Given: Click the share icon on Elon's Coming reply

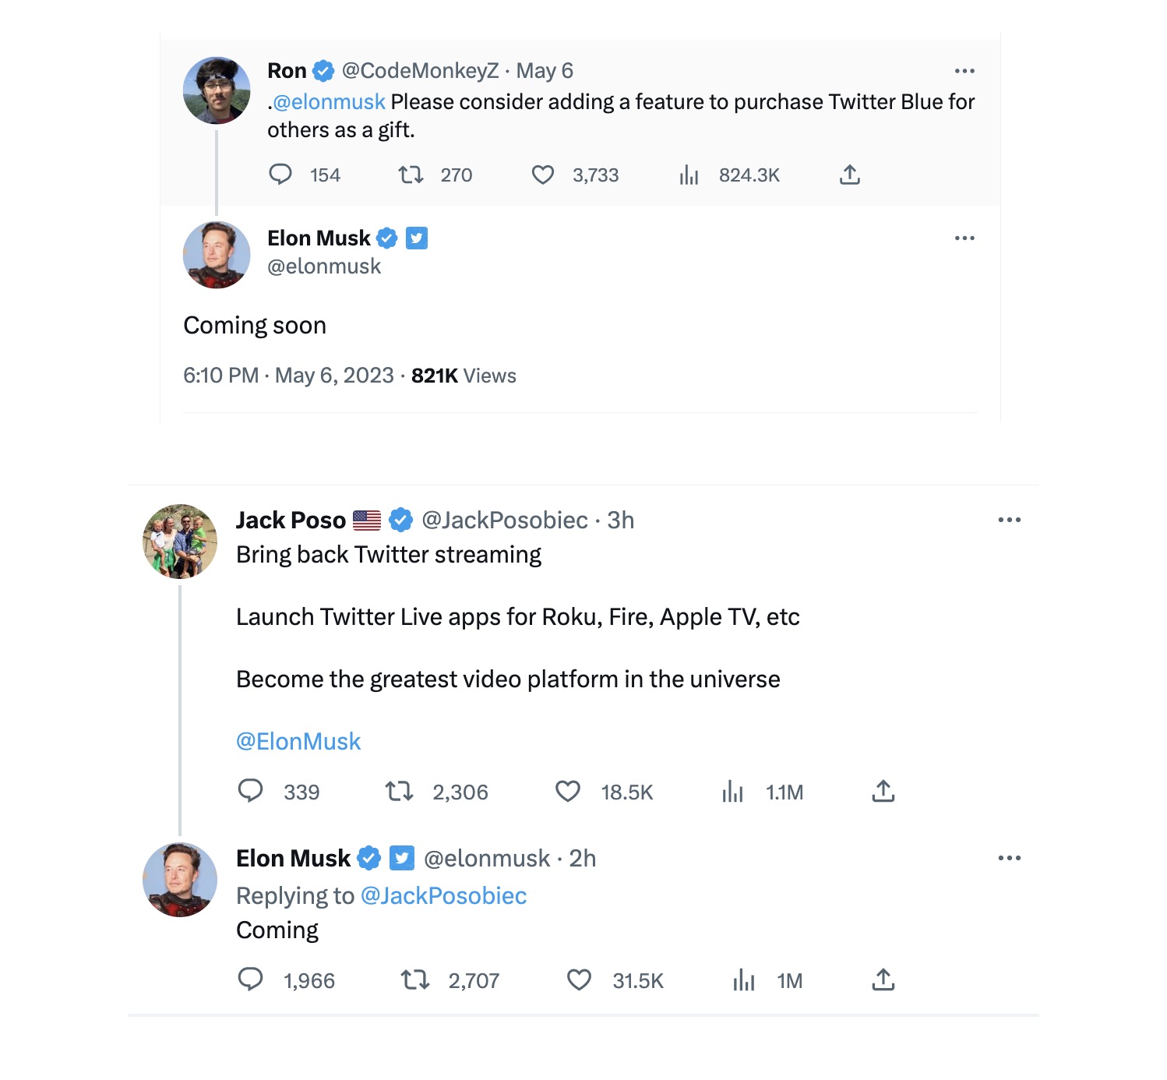Looking at the screenshot, I should pyautogui.click(x=883, y=980).
